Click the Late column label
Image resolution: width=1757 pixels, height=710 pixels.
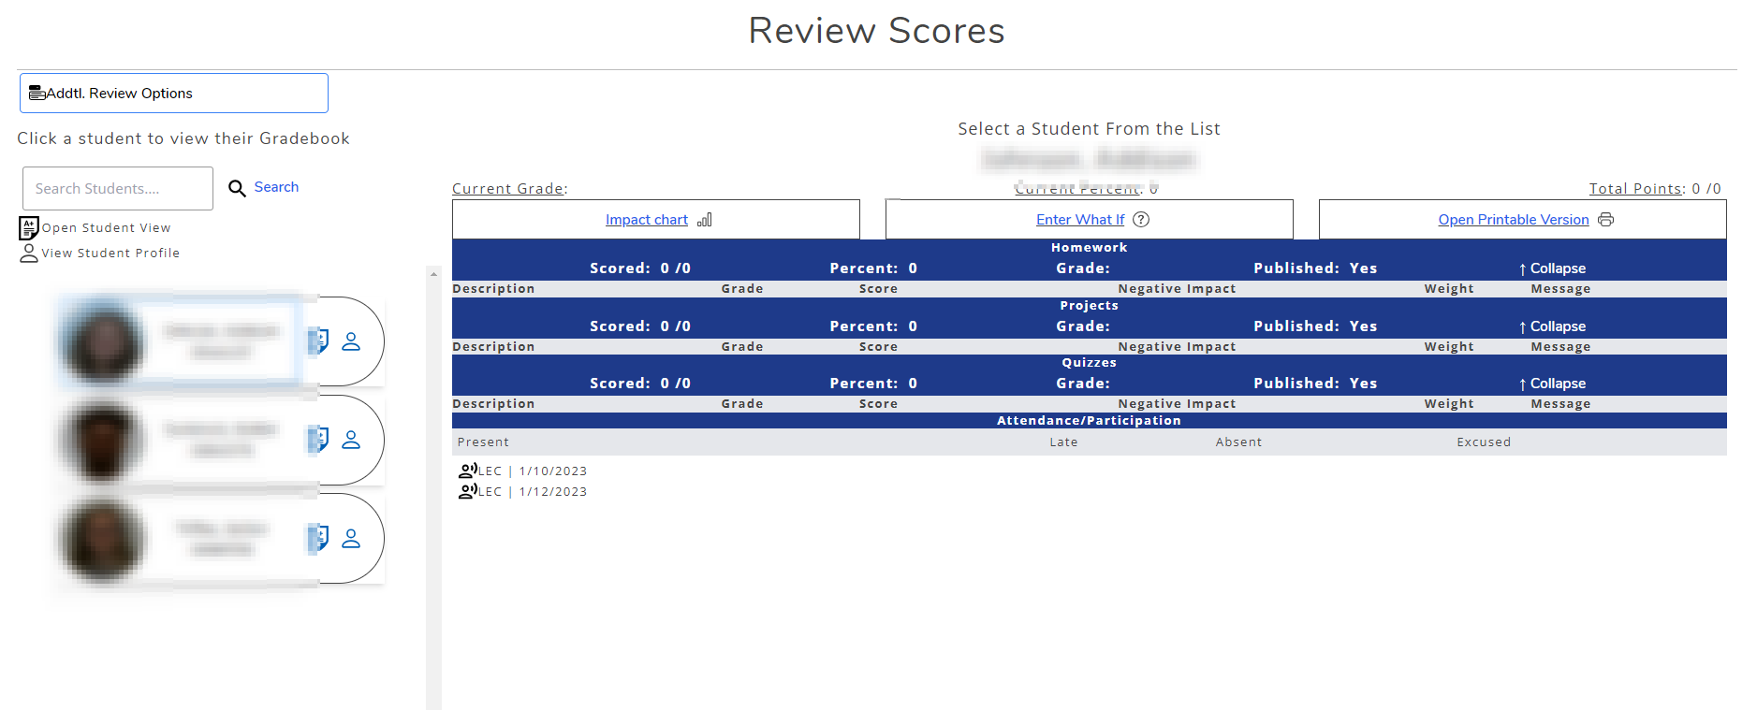click(x=1063, y=442)
